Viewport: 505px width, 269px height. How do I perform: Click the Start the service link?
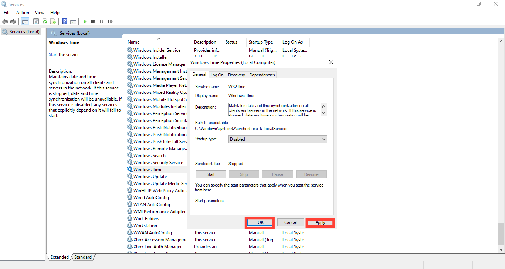(x=53, y=54)
